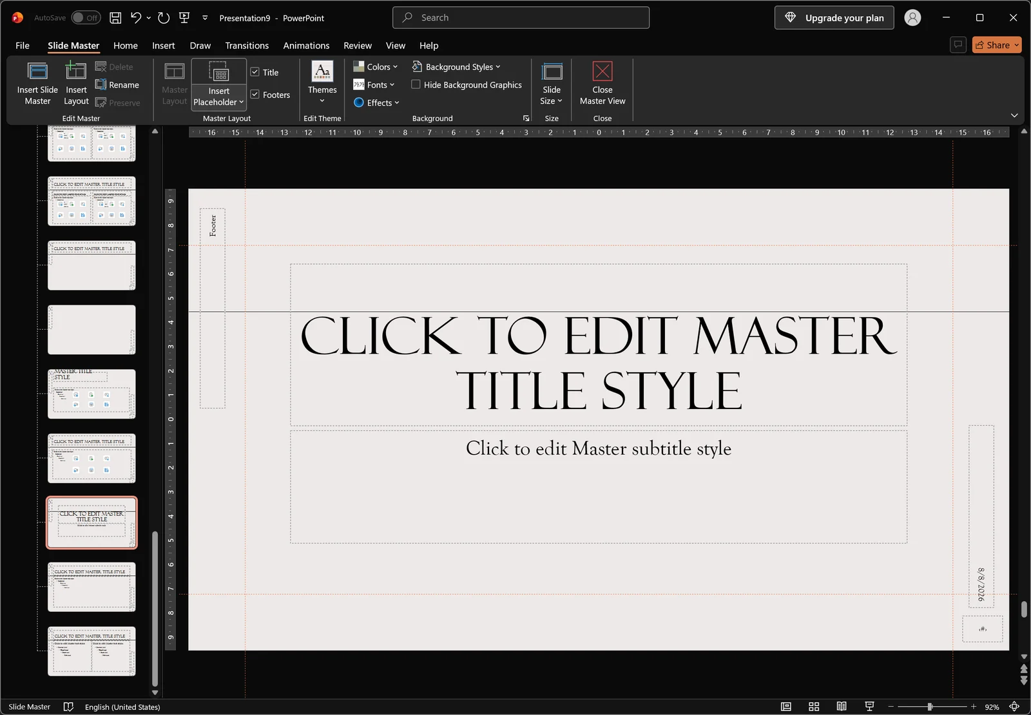Open the Undo history dropdown arrow
This screenshot has height=715, width=1031.
tap(149, 18)
